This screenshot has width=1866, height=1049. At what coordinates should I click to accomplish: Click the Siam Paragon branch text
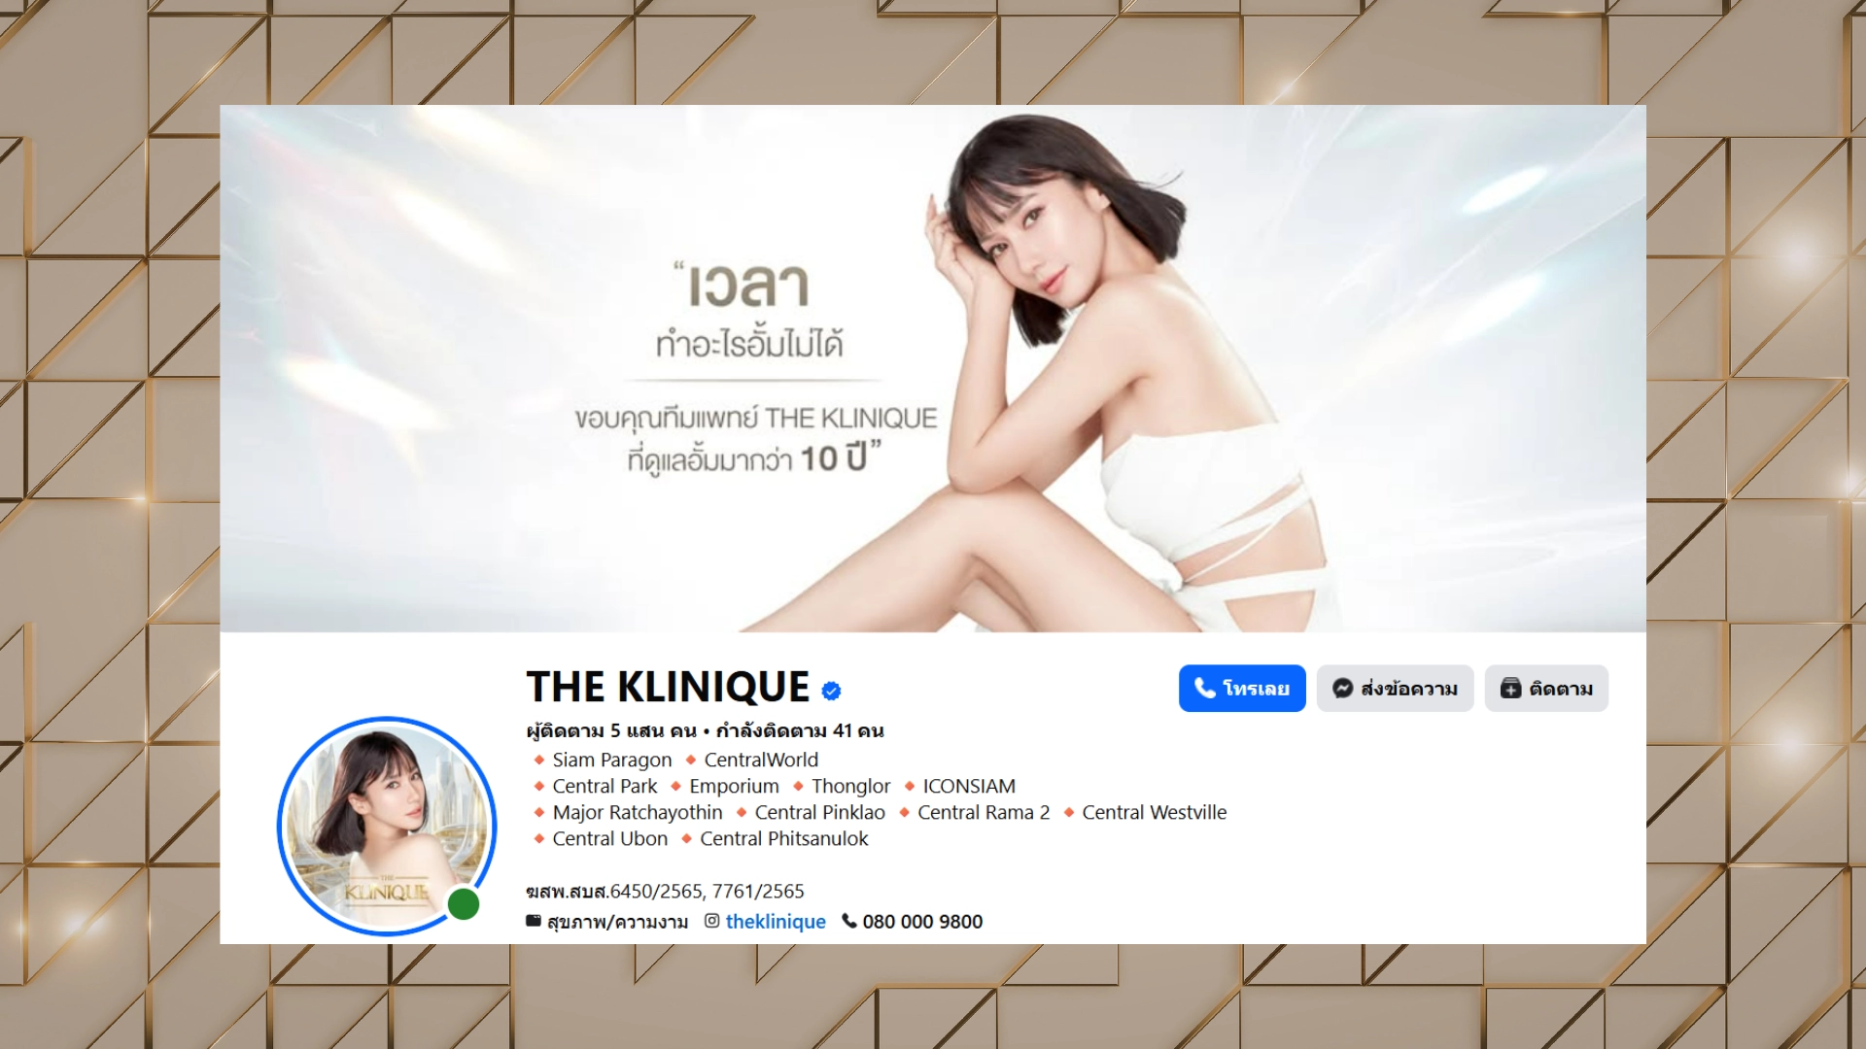tap(612, 760)
